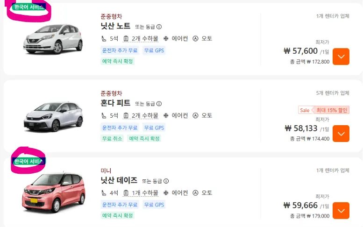Click the 무료 GPS tag on 닛산 데이즈
This screenshot has height=227, width=363.
point(154,205)
